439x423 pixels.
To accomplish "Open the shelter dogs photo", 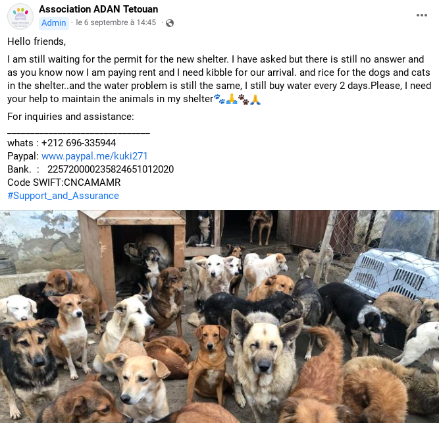I will coord(220,316).
